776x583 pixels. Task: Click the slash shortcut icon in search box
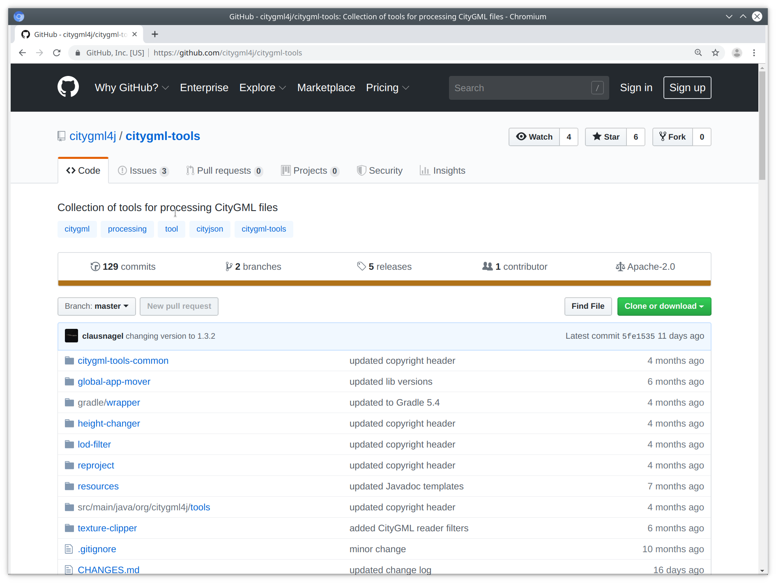[x=597, y=88]
